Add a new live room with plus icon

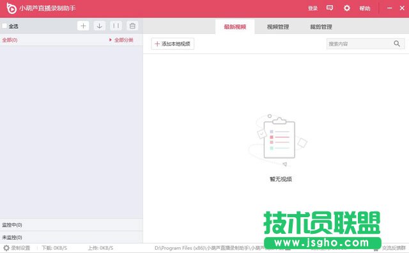pos(83,26)
